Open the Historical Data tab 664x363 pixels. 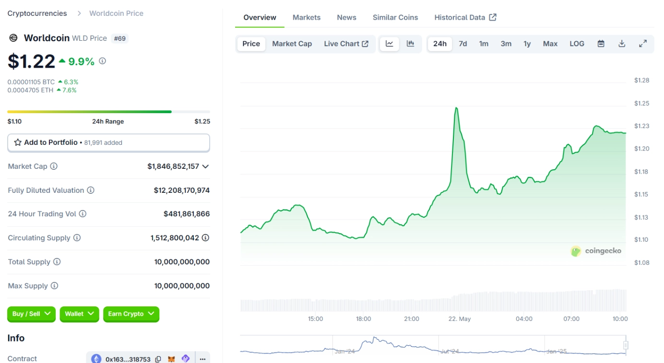pos(465,17)
